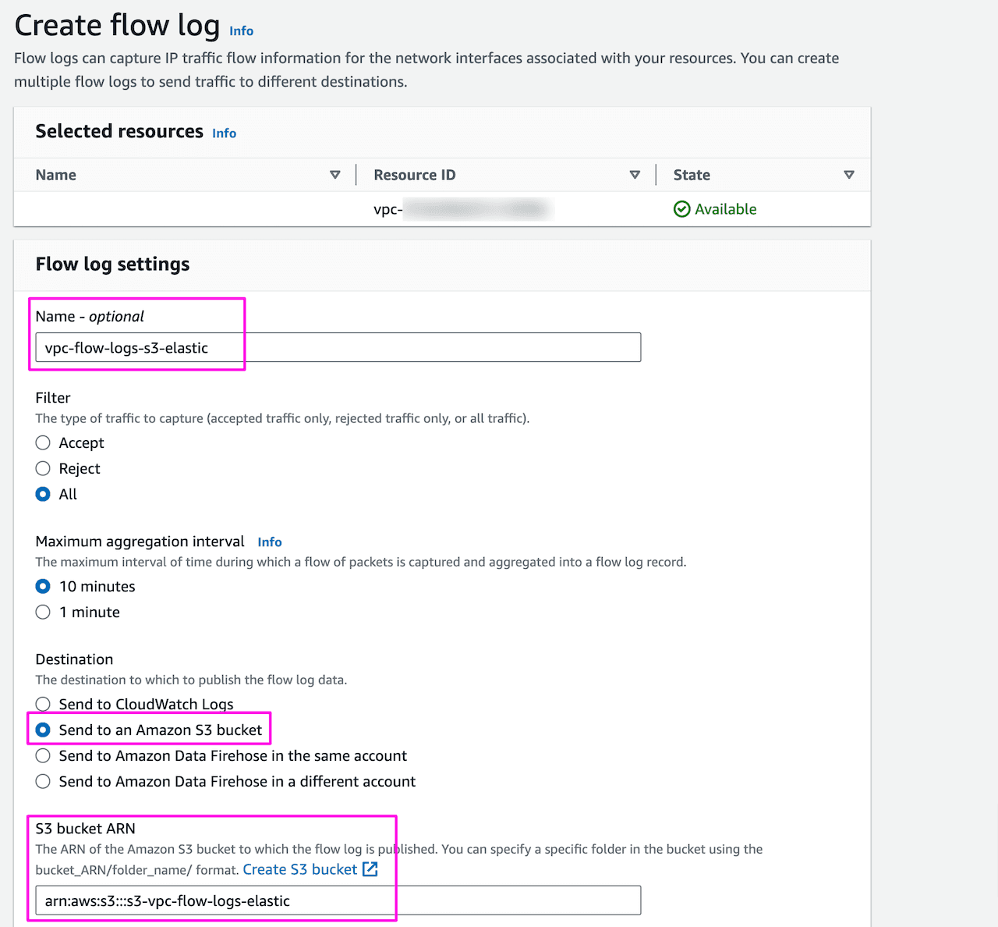
Task: Open the State column sort dropdown
Action: click(850, 174)
